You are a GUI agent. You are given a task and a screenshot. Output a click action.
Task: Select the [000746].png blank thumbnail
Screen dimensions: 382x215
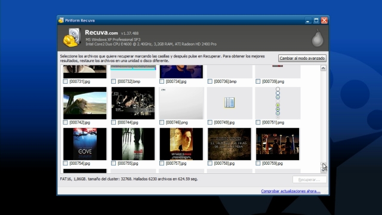pos(181,103)
